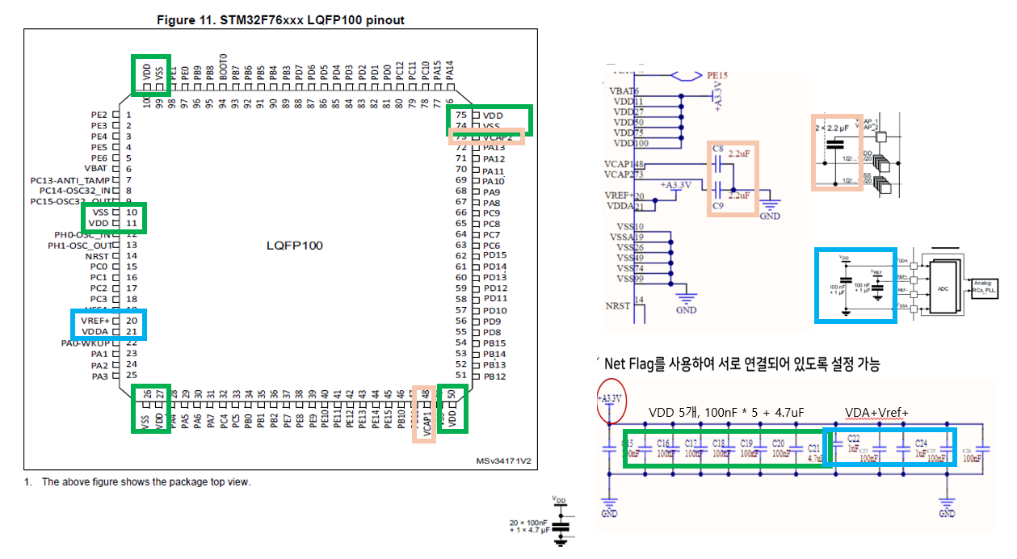Click the 'PC0' pin label
This screenshot has height=559, width=1017.
point(99,266)
